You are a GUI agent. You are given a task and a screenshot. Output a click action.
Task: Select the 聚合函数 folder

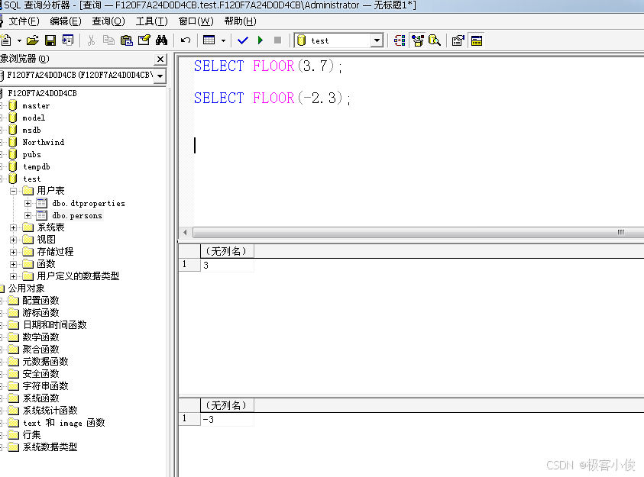coord(40,350)
